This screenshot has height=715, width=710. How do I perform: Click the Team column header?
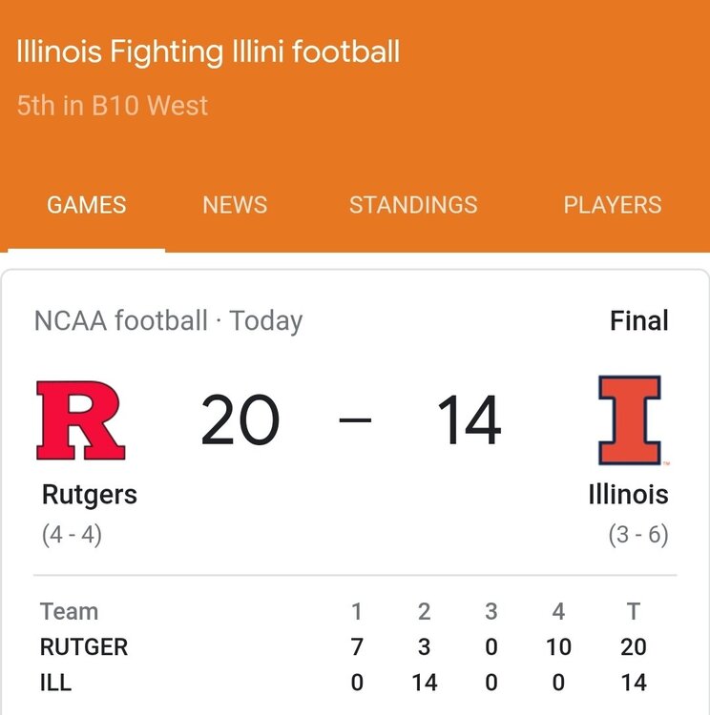(69, 612)
